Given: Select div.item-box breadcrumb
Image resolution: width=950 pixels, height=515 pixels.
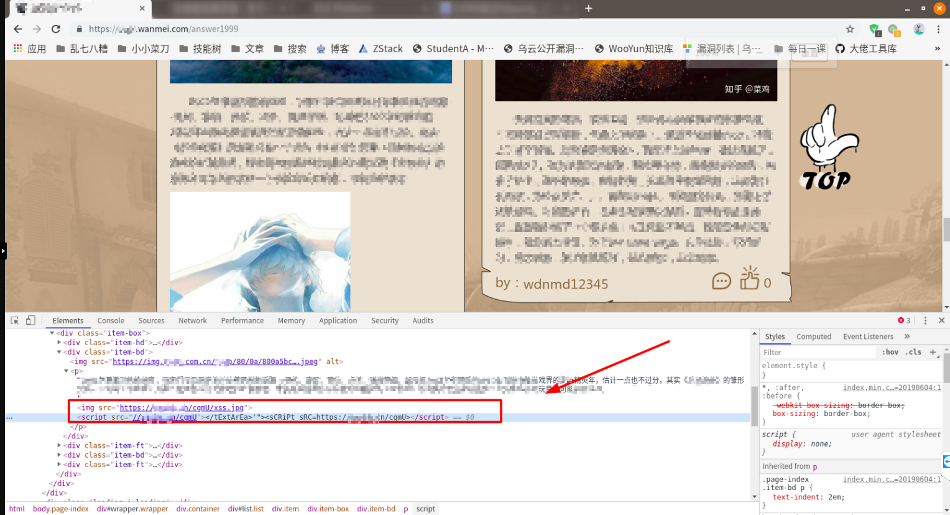Looking at the screenshot, I should tap(328, 509).
